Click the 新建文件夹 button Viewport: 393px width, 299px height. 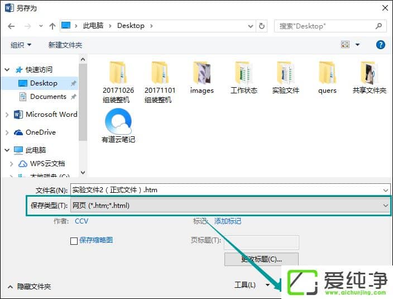(x=65, y=45)
